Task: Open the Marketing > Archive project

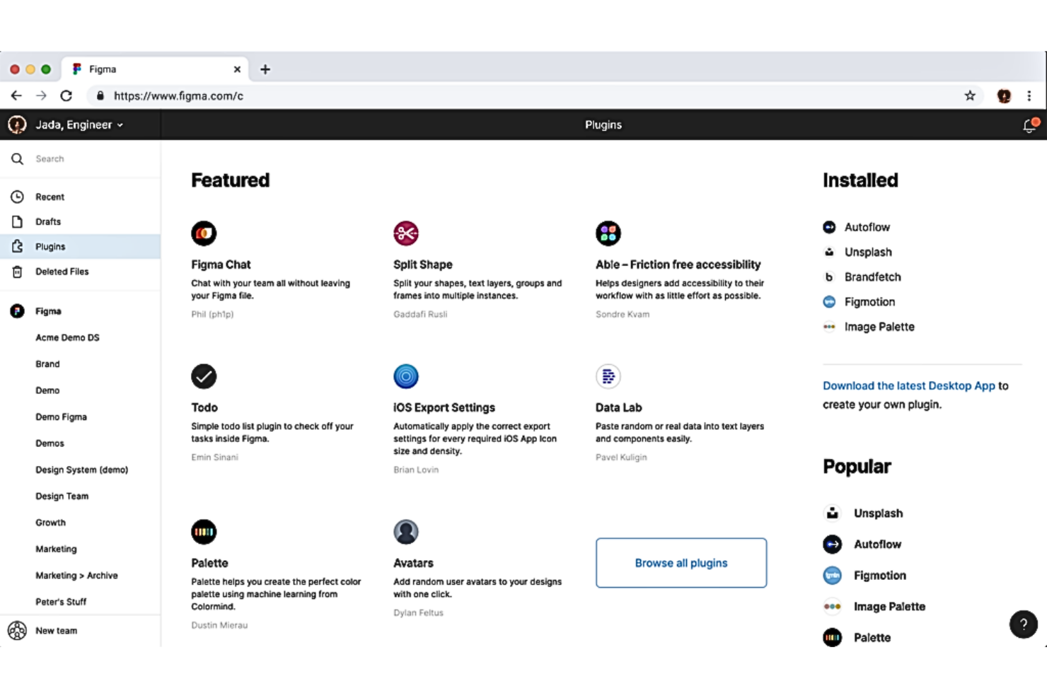Action: pos(76,576)
